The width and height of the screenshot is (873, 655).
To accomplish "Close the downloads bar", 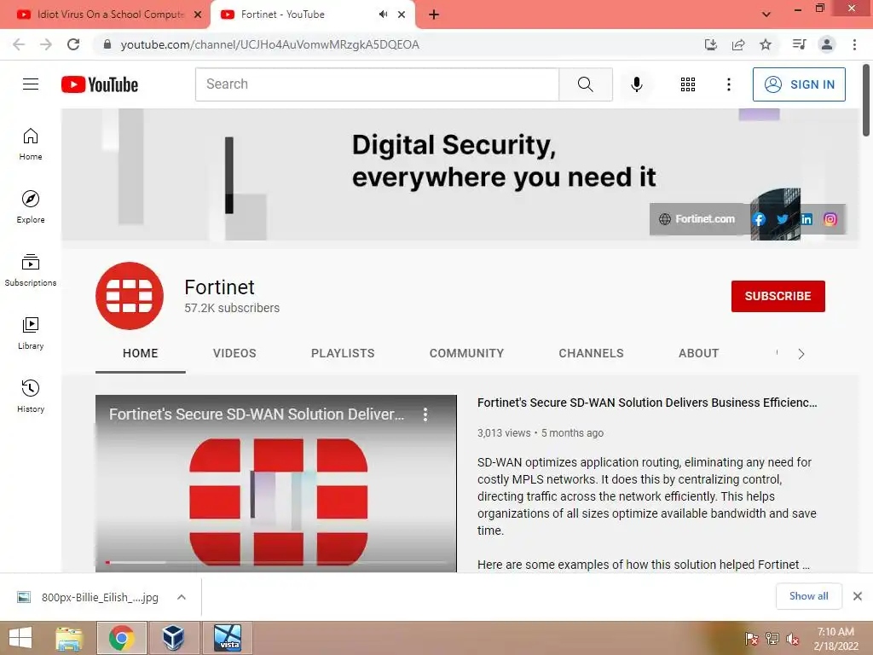I will 858,596.
